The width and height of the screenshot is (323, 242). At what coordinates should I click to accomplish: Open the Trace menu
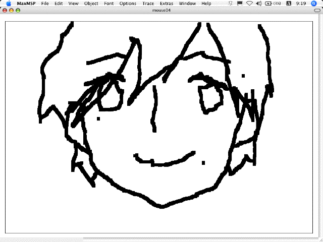pyautogui.click(x=148, y=4)
